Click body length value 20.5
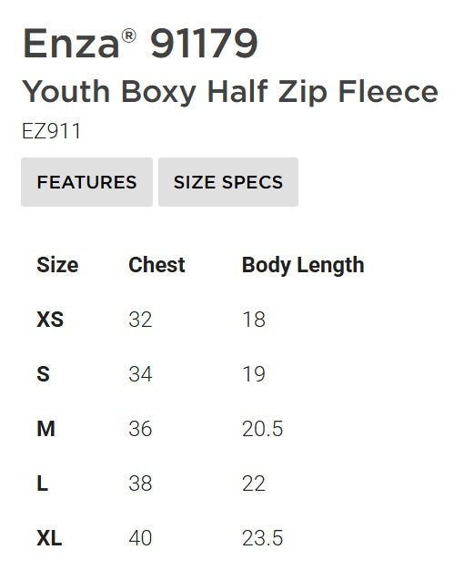464x580 pixels. point(263,429)
